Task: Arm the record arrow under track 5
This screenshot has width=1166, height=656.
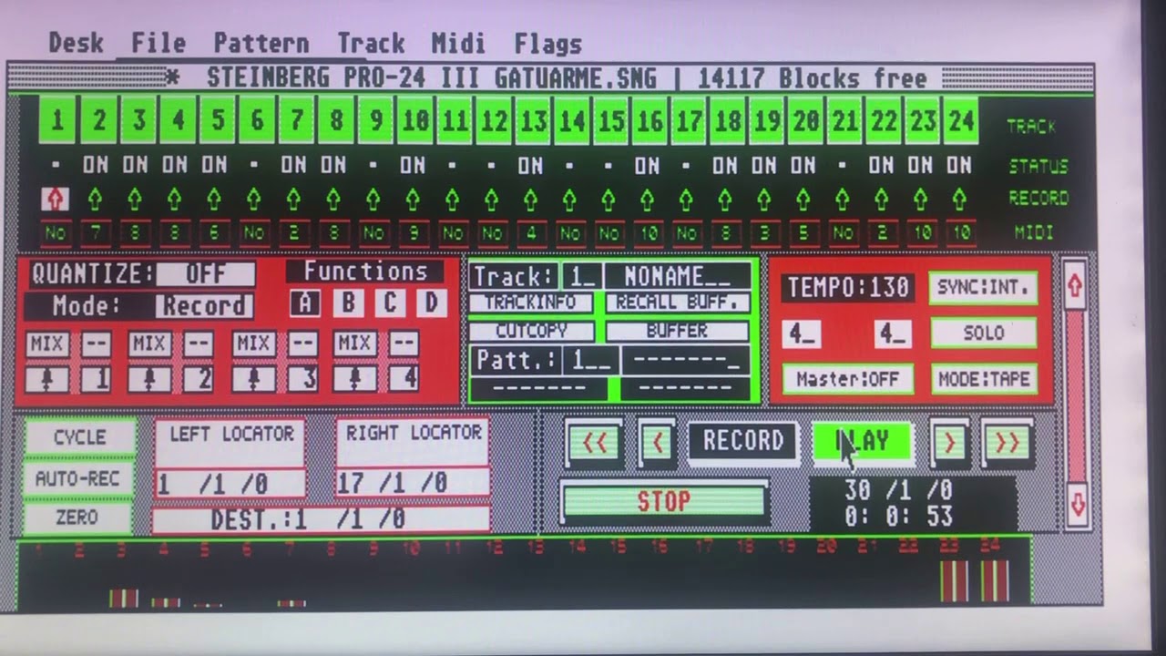Action: pyautogui.click(x=214, y=199)
